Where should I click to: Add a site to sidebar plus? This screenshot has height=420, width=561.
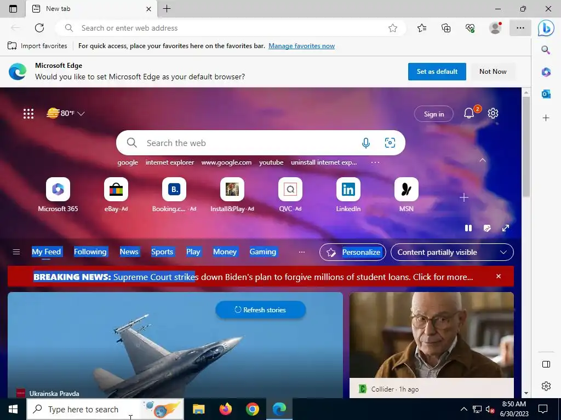pyautogui.click(x=546, y=118)
